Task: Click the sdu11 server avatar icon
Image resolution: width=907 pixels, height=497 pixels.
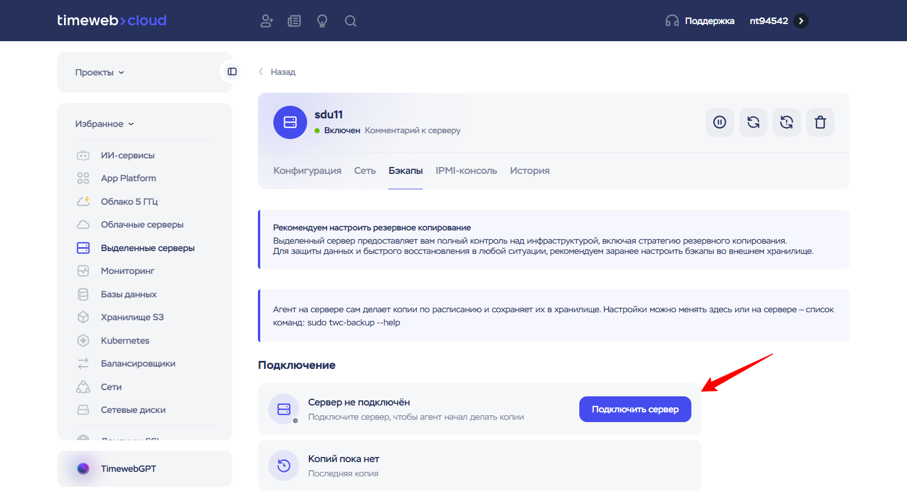Action: (291, 122)
